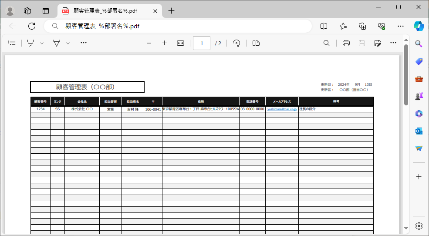Expand the draw pen options dropdown
This screenshot has height=236, width=429.
pyautogui.click(x=68, y=43)
